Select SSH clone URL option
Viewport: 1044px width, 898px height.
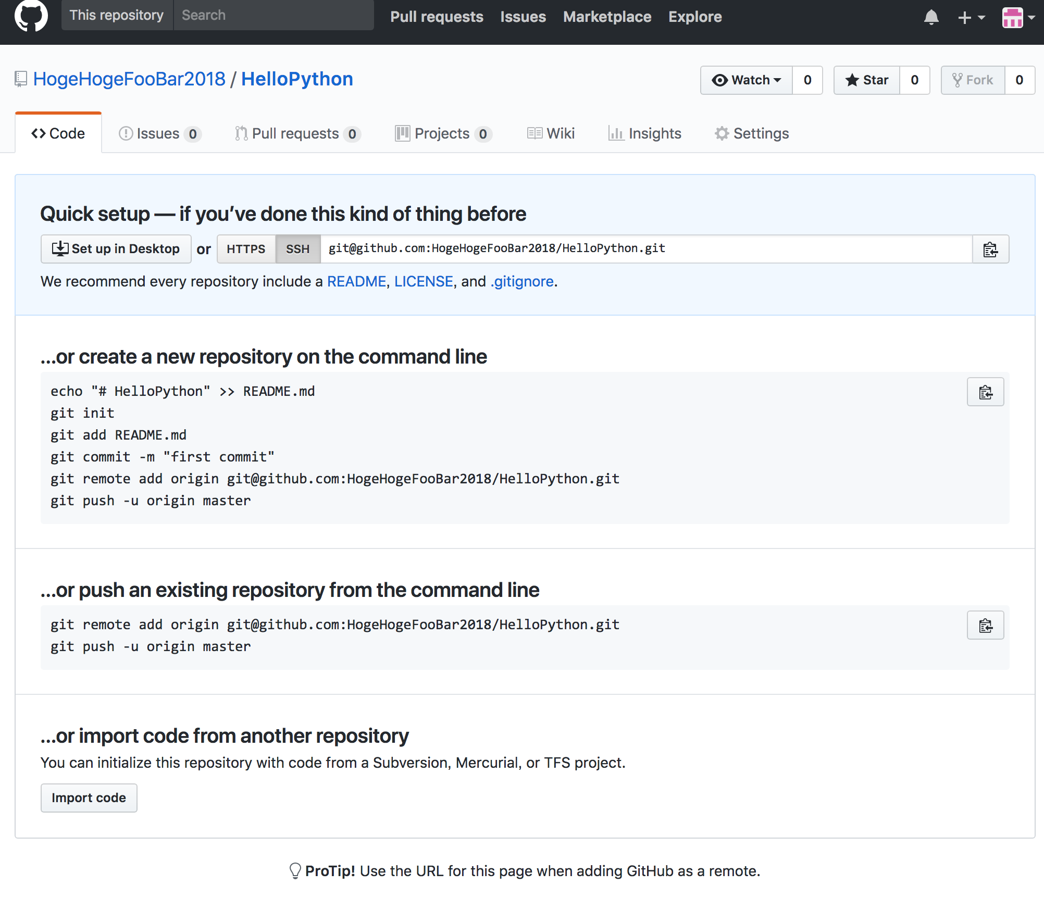coord(297,249)
